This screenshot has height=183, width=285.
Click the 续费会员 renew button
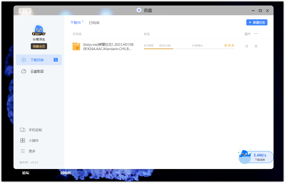point(39,46)
